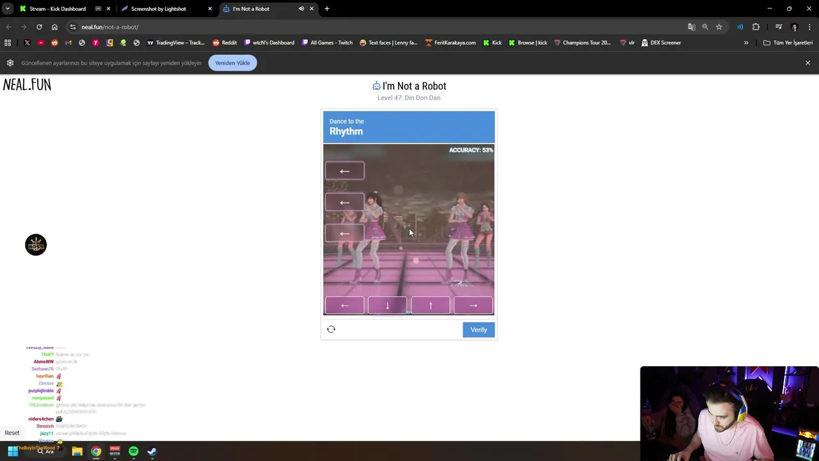
Task: Open the YouTube bookmark
Action: point(41,43)
